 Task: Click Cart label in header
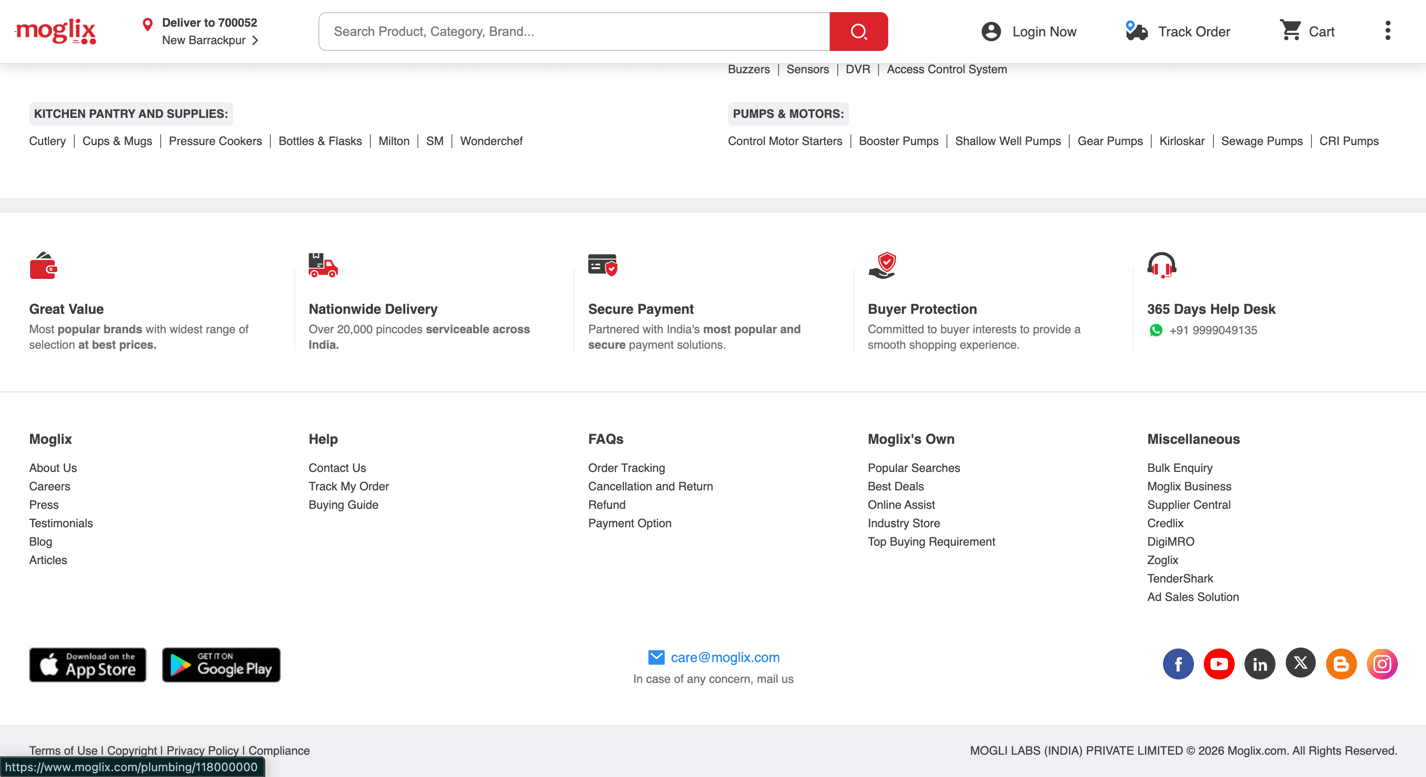tap(1321, 32)
